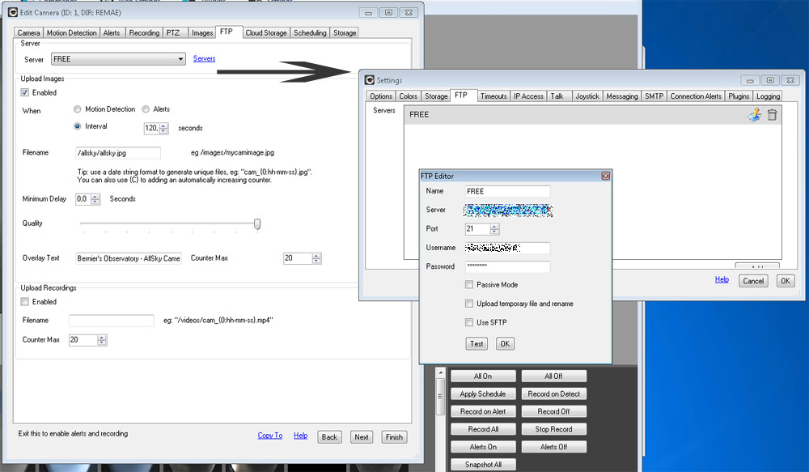Toggle Upload Images Enabled checkbox
The width and height of the screenshot is (809, 472).
pyautogui.click(x=24, y=92)
